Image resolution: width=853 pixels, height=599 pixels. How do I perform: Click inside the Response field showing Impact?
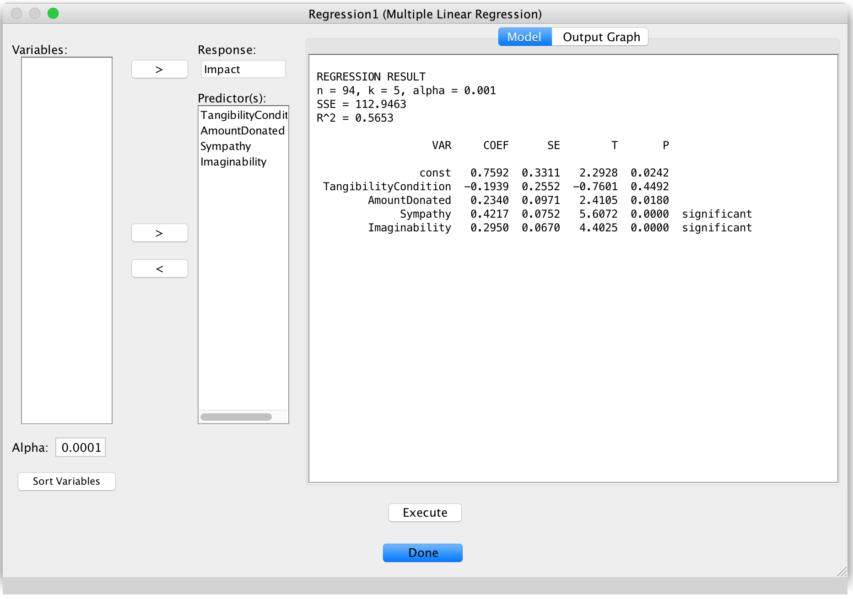(x=243, y=69)
